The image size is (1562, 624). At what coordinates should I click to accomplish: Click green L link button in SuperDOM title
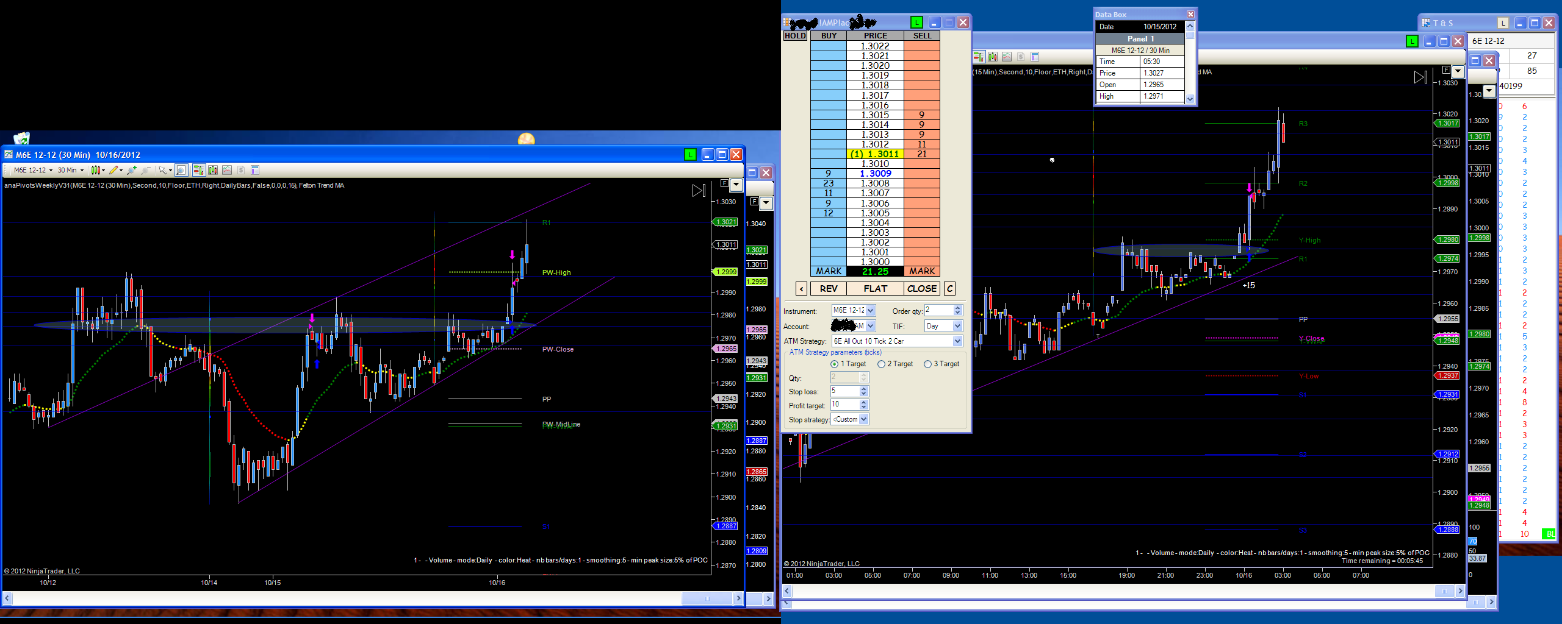(x=916, y=23)
